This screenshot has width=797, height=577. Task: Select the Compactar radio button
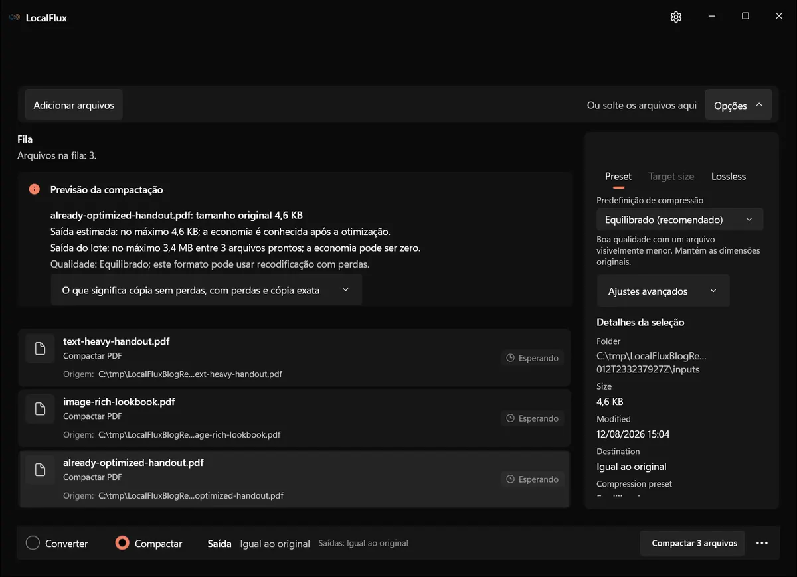[122, 543]
